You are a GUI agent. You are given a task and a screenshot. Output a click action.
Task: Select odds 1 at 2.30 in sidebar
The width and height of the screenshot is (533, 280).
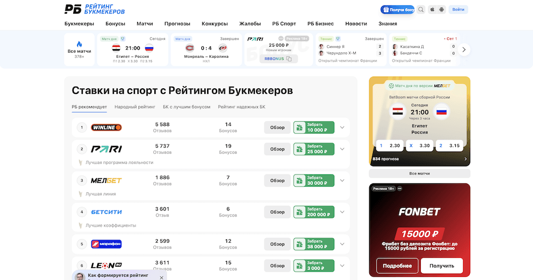[390, 146]
